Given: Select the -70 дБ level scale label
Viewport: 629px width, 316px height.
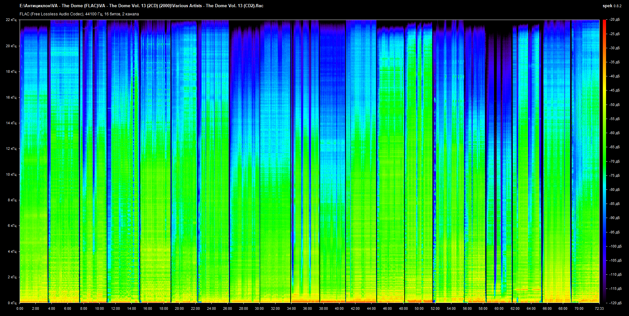Looking at the screenshot, I should coord(614,161).
